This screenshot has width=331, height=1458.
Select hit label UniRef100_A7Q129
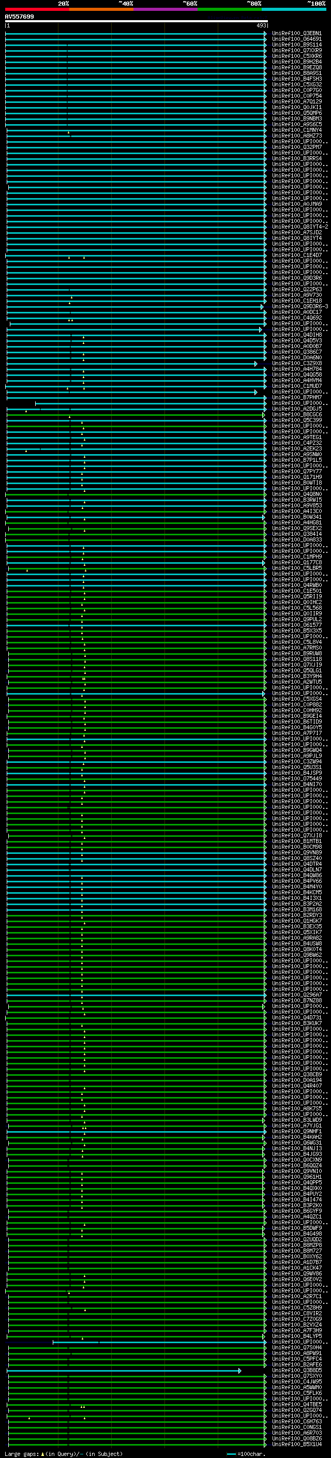click(x=296, y=102)
